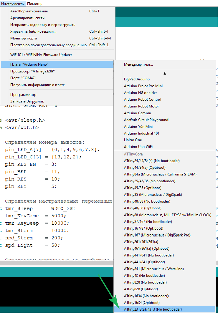Select ATtiny828 (No bootloader)
The width and height of the screenshot is (218, 313).
point(165,282)
